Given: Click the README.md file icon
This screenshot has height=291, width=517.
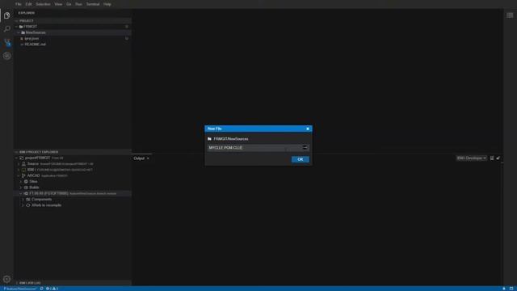Looking at the screenshot, I should coord(22,44).
